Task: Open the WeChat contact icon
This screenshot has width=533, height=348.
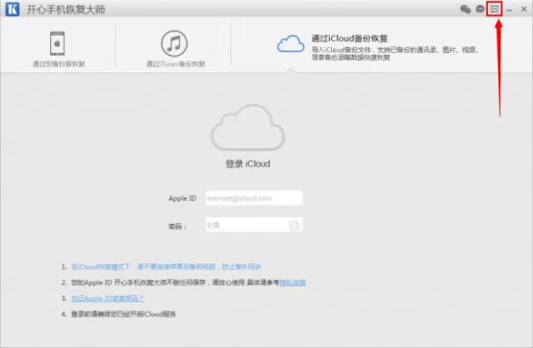Action: (x=466, y=10)
